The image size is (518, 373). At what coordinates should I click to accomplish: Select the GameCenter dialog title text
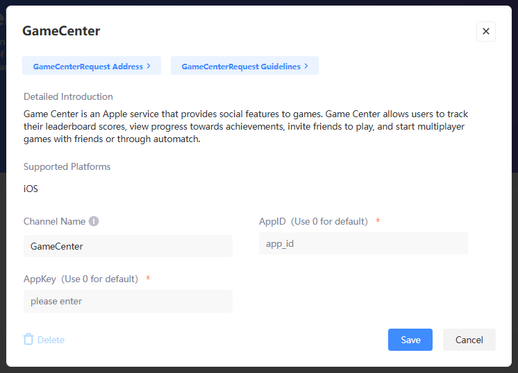point(61,31)
